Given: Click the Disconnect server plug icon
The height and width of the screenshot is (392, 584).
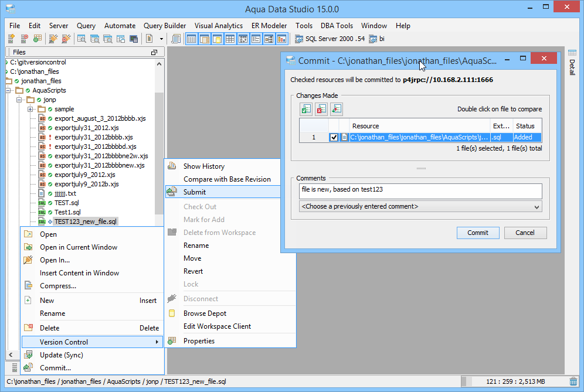Looking at the screenshot, I should coord(66,39).
